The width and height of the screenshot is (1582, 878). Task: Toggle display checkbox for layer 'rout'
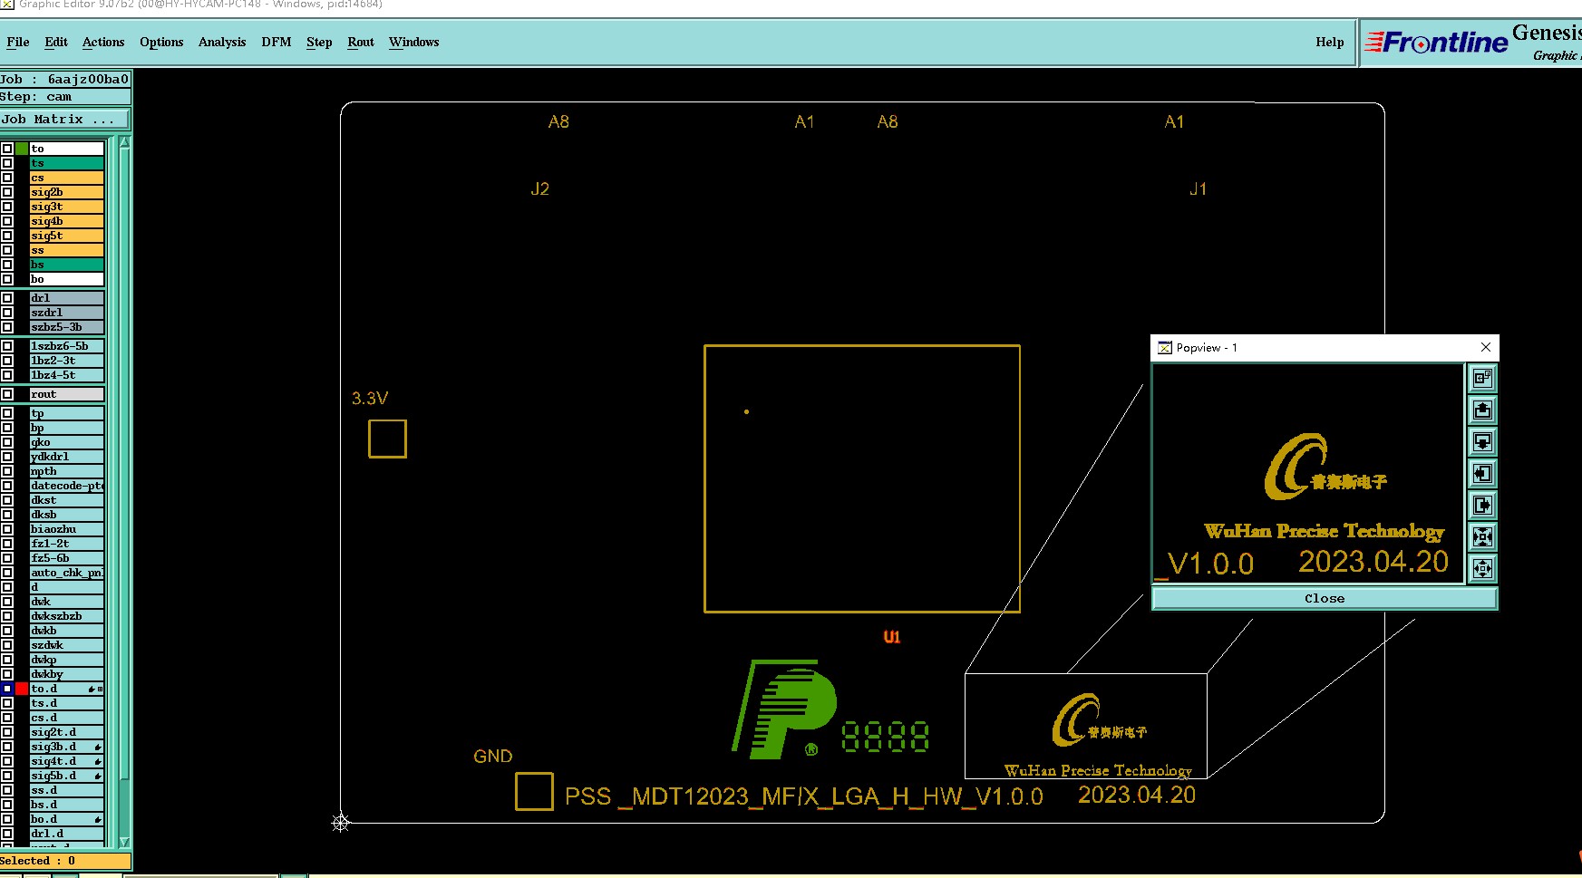click(x=7, y=394)
